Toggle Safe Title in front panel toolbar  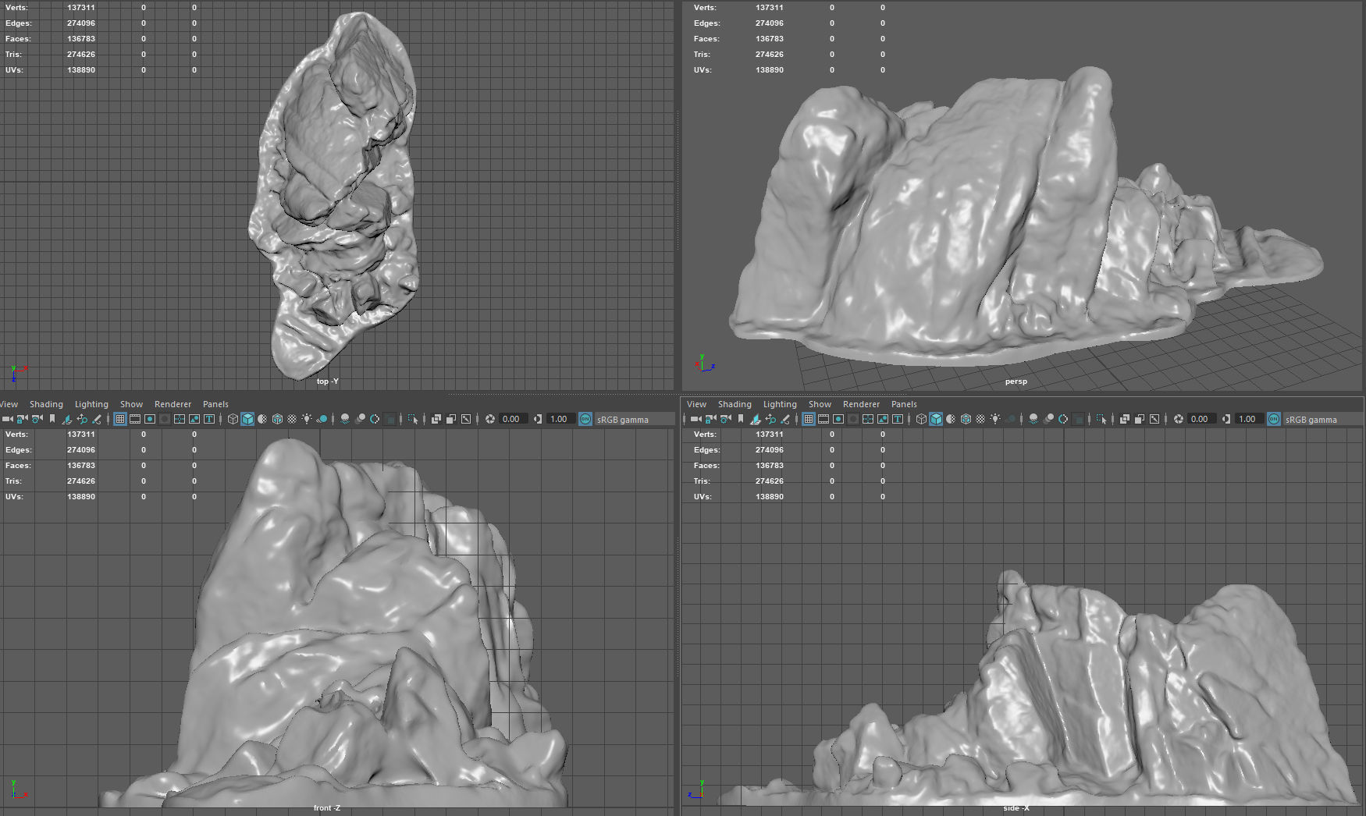pos(209,419)
